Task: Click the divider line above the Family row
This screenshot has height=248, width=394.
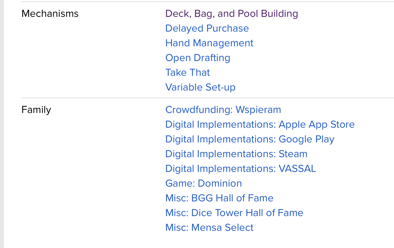Action: [207, 98]
